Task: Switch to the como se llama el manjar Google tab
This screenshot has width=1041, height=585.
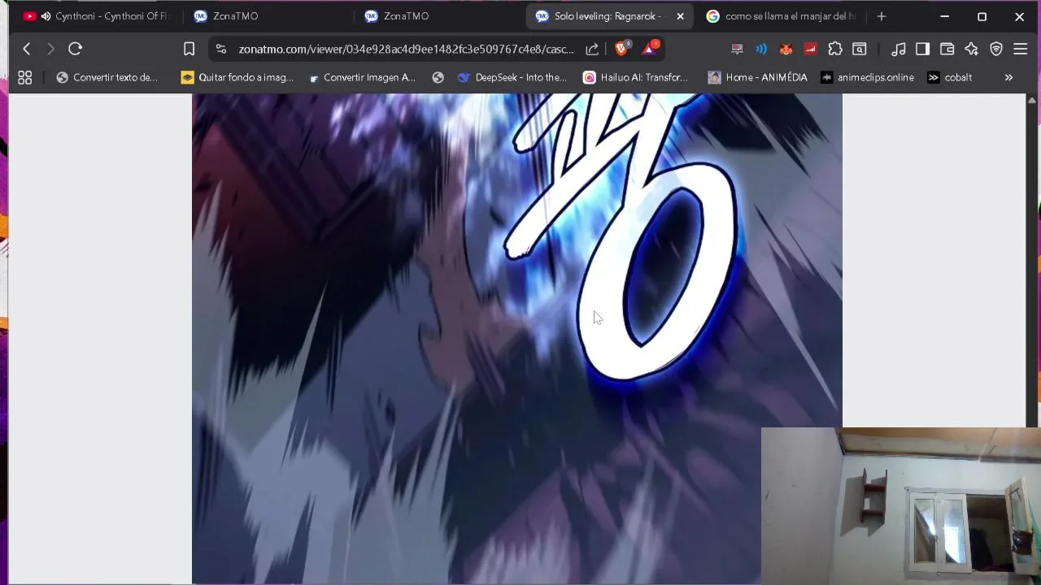Action: pyautogui.click(x=781, y=16)
